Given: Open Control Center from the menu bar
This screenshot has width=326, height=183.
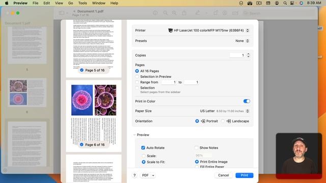Looking at the screenshot, I should [x=292, y=3].
